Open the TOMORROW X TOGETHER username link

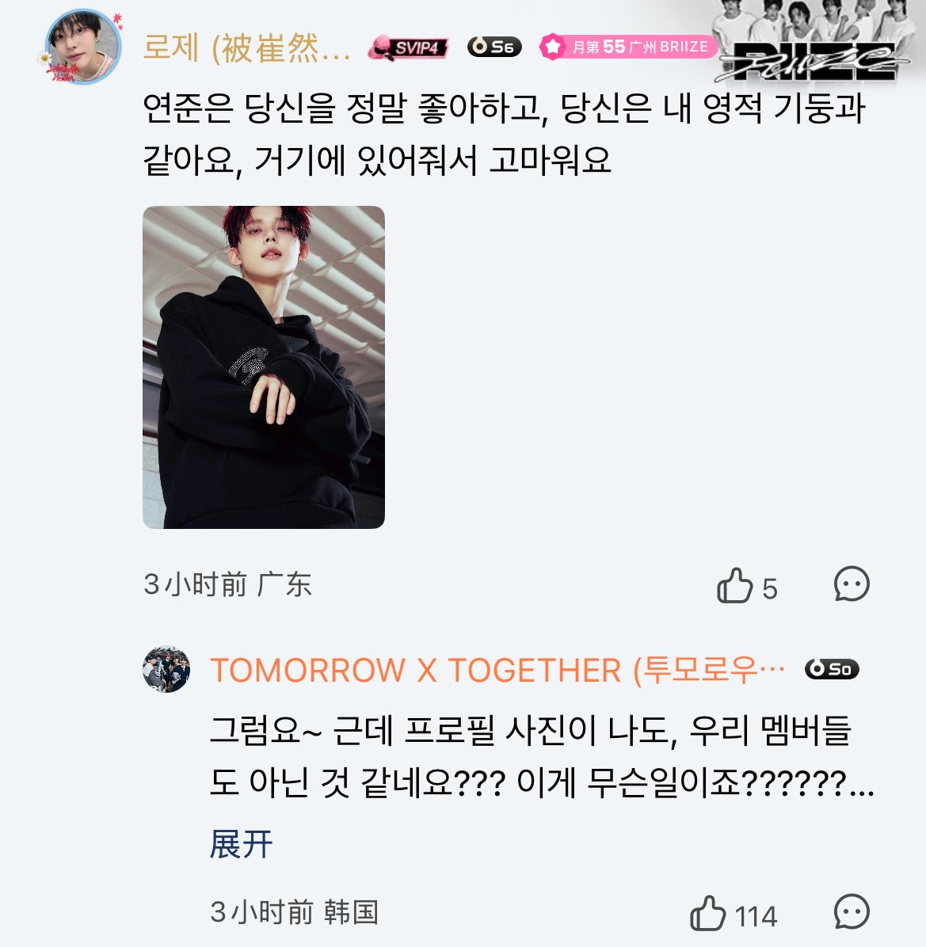pyautogui.click(x=497, y=671)
